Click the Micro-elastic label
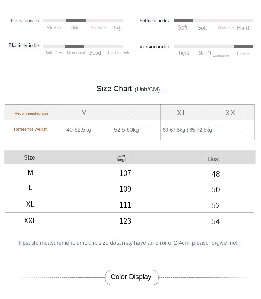The width and height of the screenshot is (261, 299). pyautogui.click(x=76, y=53)
